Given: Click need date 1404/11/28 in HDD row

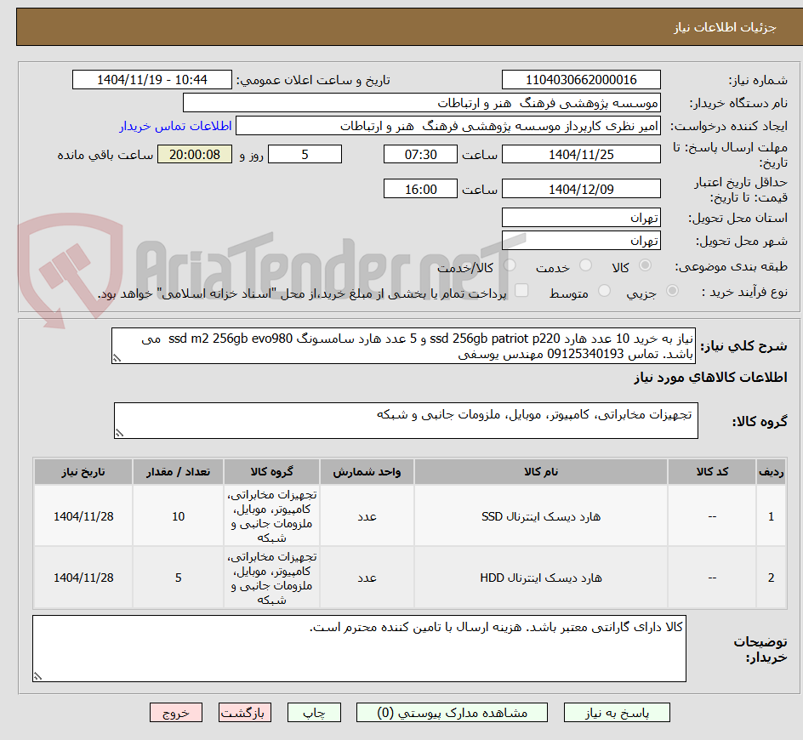Looking at the screenshot, I should coord(83,578).
